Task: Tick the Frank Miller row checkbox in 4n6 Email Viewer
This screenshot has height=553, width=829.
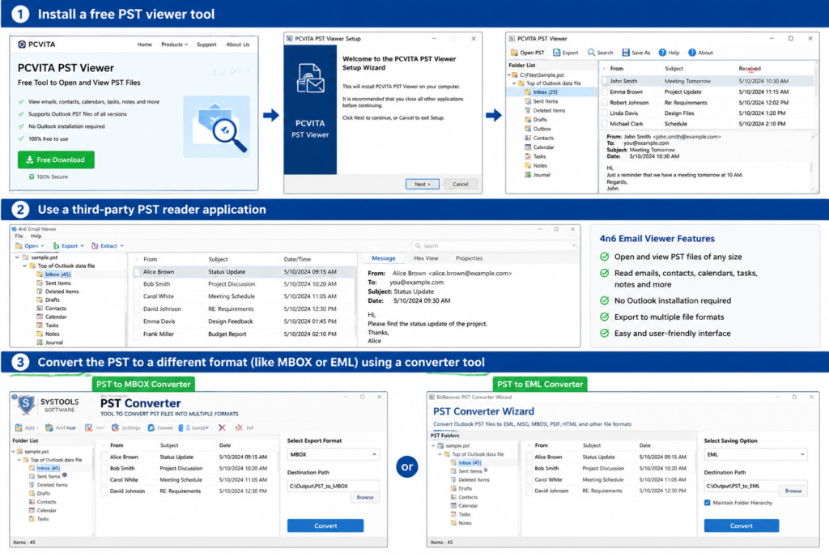Action: pyautogui.click(x=137, y=334)
